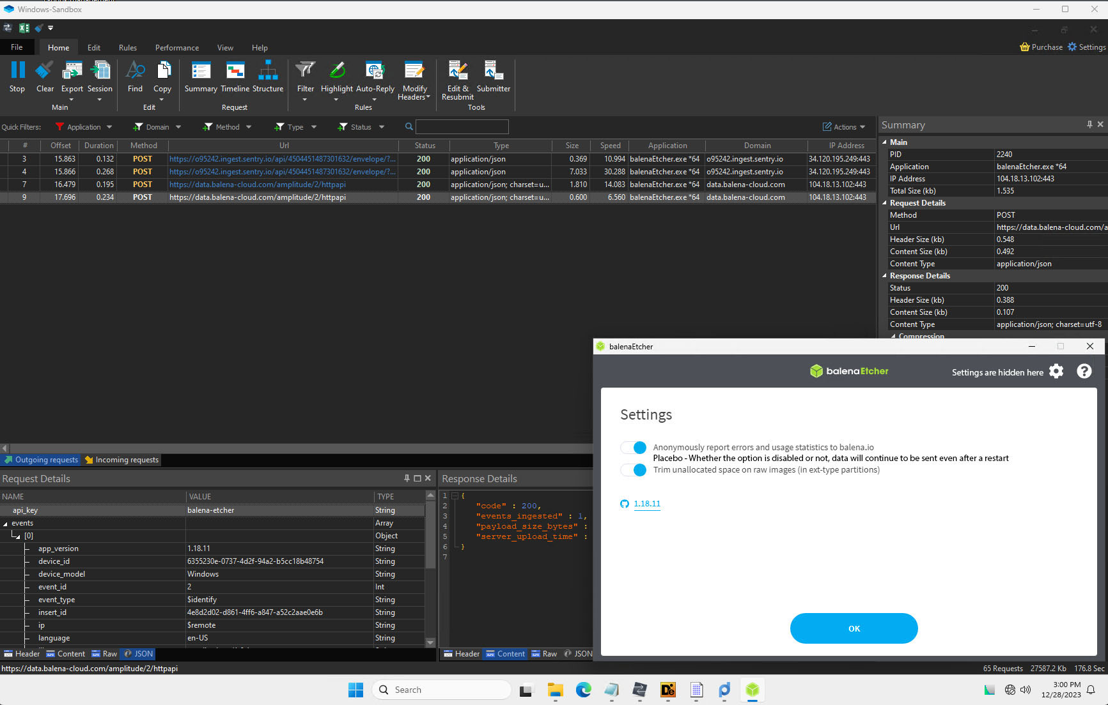Screen dimensions: 1108x705
Task: Click the Clear requests icon
Action: click(45, 70)
